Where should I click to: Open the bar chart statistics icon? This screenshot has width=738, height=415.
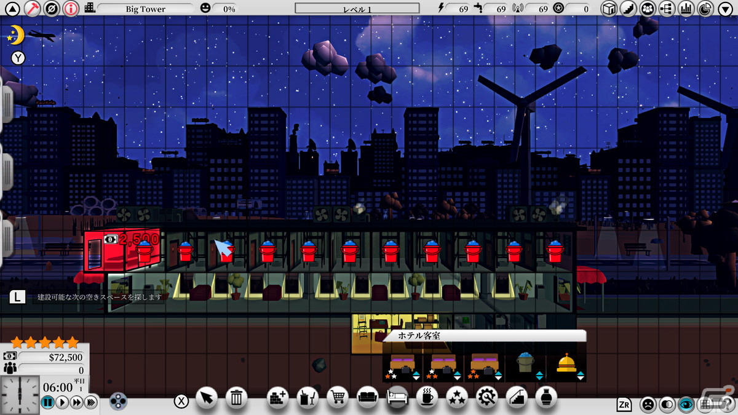coord(685,9)
